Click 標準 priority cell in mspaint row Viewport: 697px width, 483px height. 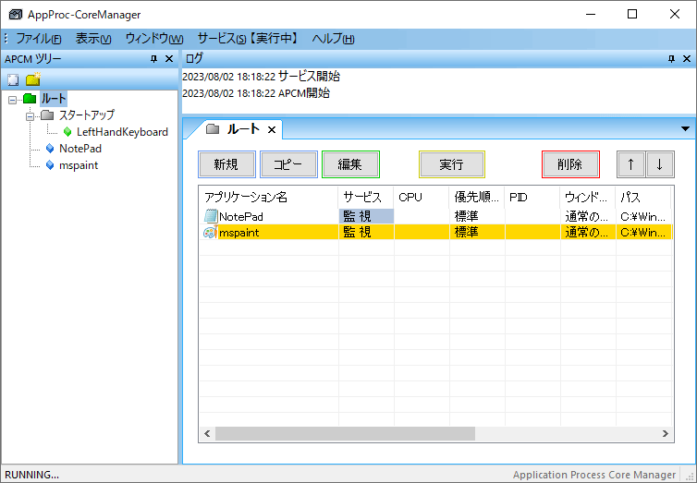(477, 232)
